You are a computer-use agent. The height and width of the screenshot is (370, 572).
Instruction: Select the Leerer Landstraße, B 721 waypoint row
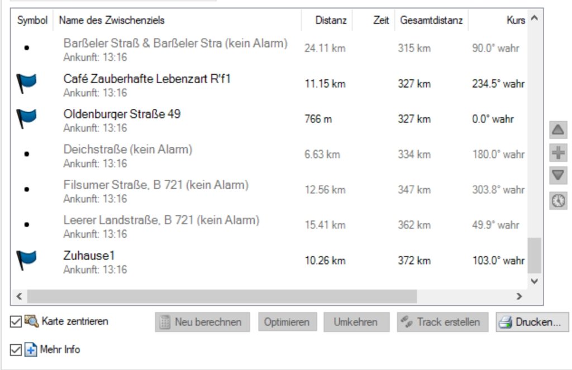[x=161, y=225]
